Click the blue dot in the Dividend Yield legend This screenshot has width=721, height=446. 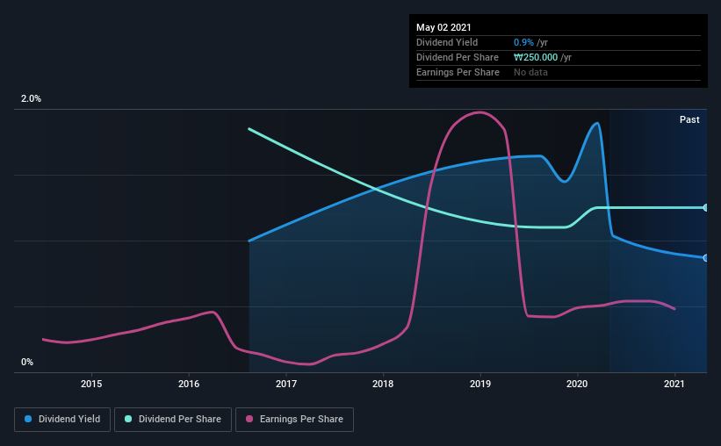click(30, 420)
